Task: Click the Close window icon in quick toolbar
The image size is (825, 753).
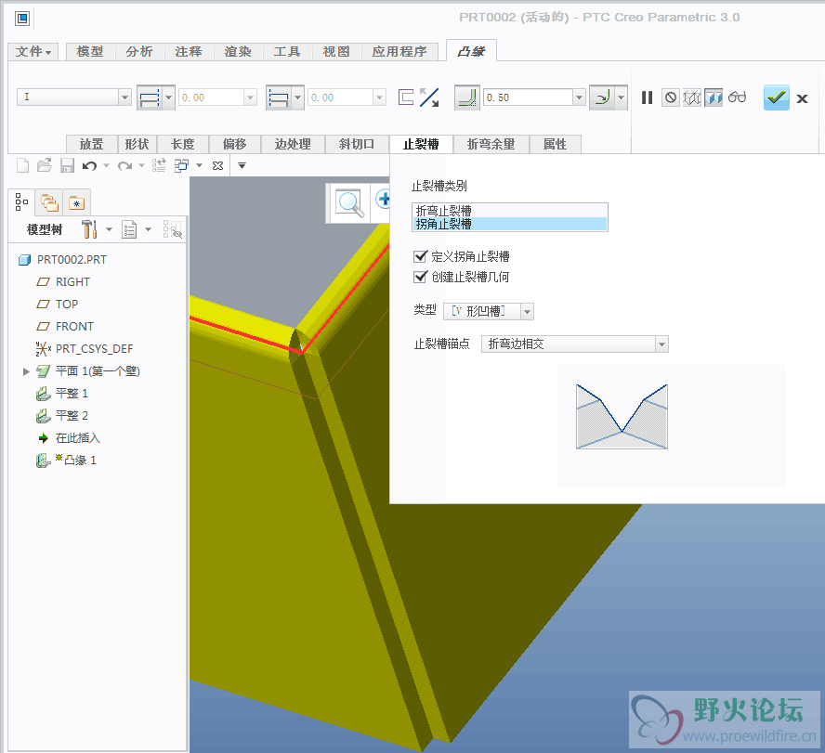Action: coord(217,166)
